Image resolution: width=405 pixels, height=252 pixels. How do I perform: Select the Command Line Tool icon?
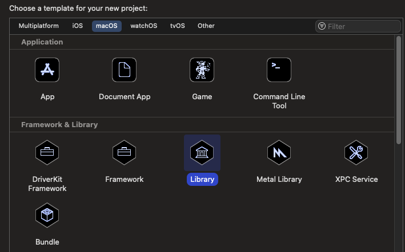tap(279, 70)
